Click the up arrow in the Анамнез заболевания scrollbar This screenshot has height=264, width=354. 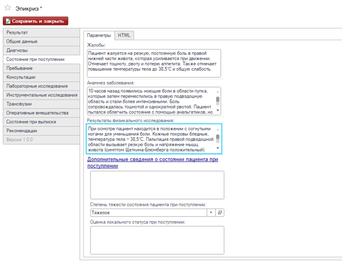[x=218, y=91]
